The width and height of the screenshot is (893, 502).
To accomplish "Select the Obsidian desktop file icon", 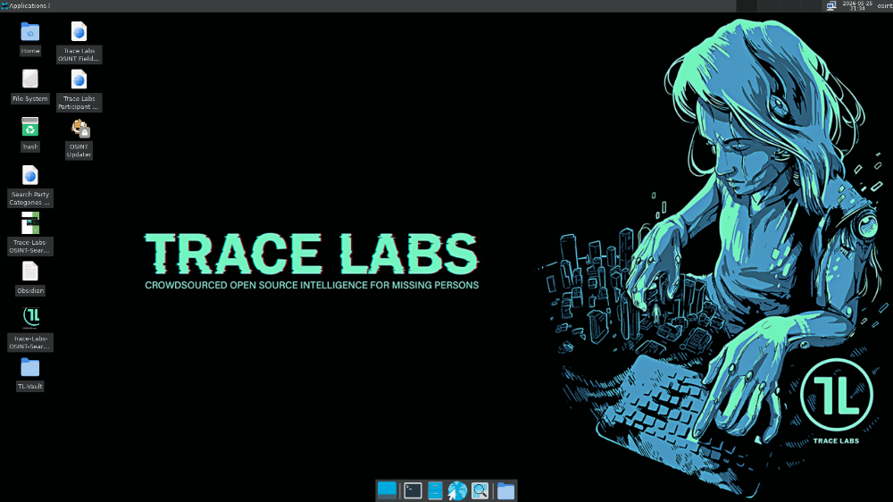I will tap(30, 272).
